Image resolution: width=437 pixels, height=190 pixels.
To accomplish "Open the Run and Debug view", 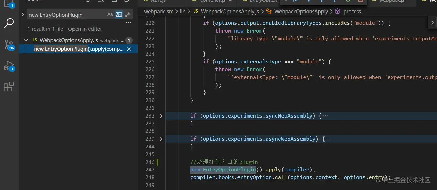I will pos(9,66).
